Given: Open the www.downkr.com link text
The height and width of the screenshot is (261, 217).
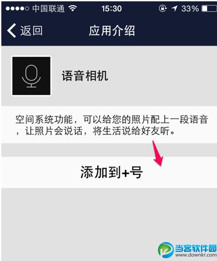Looking at the screenshot, I should 196,255.
